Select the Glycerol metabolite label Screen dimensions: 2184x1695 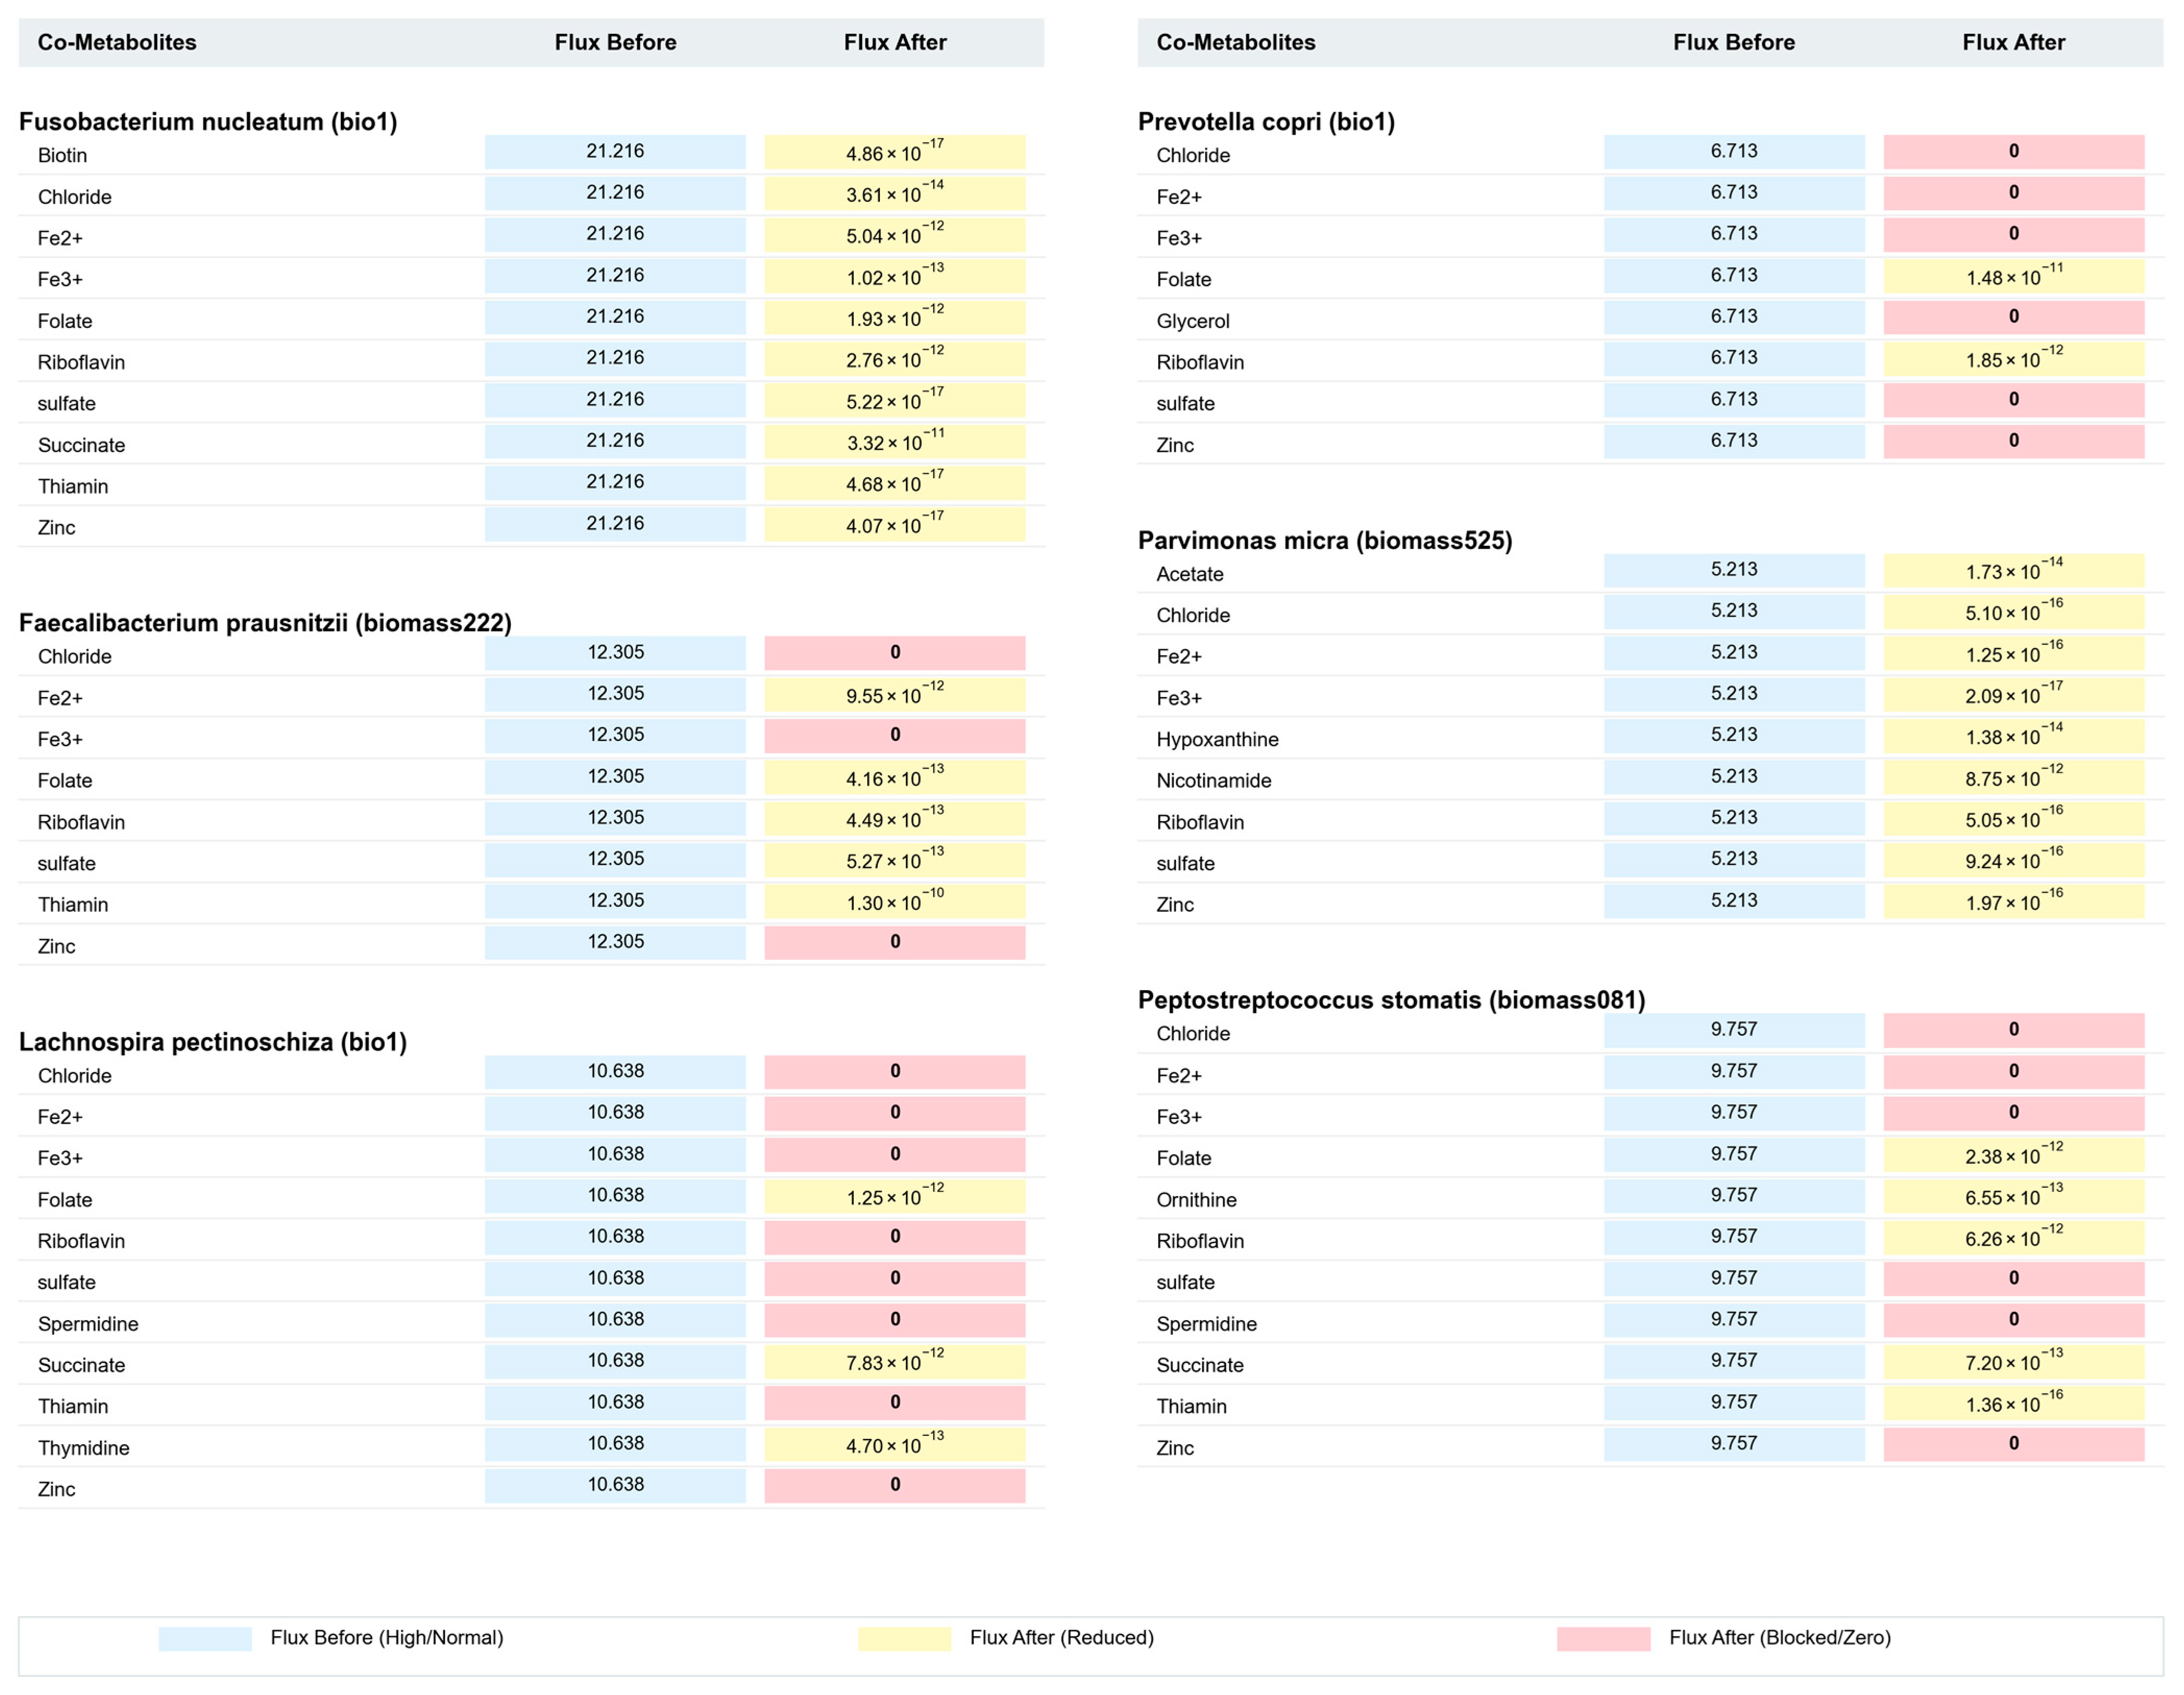pyautogui.click(x=1192, y=321)
